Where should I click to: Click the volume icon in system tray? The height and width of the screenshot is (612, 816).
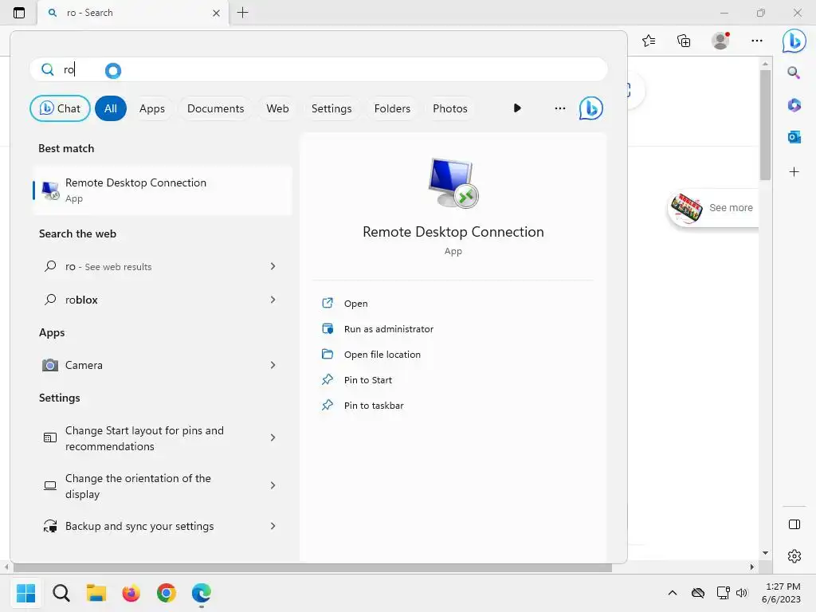(x=742, y=593)
